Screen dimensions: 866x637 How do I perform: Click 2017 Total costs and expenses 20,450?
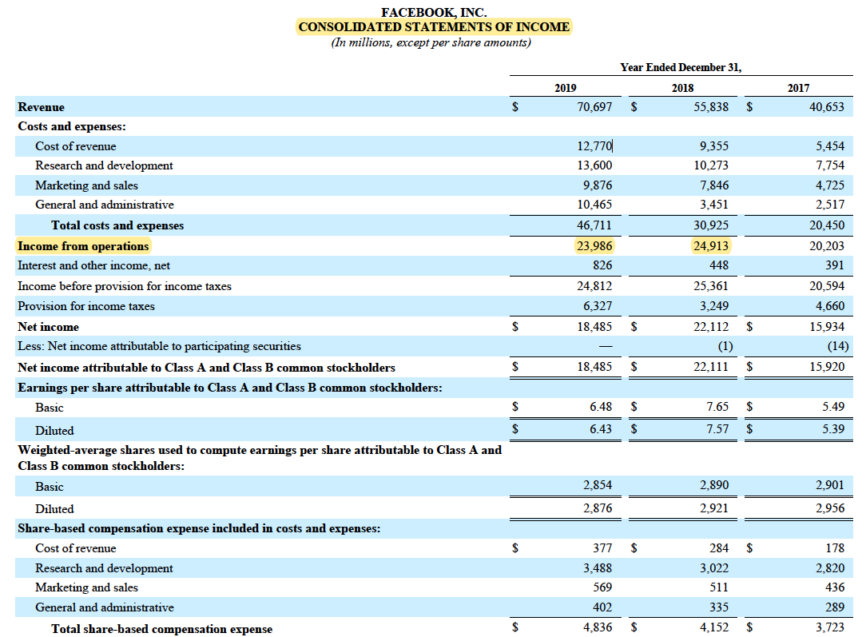(827, 225)
